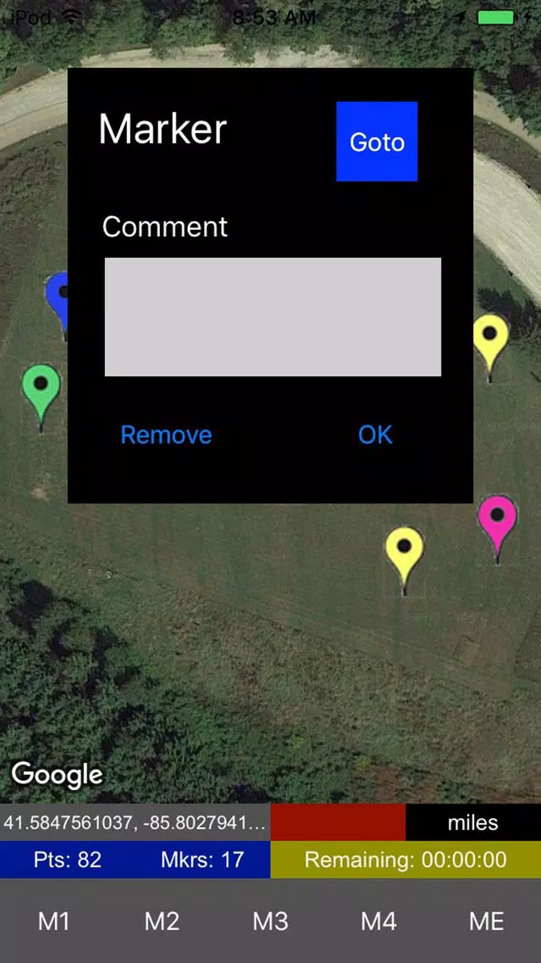Remove the marker via Remove link
The height and width of the screenshot is (963, 541).
166,435
